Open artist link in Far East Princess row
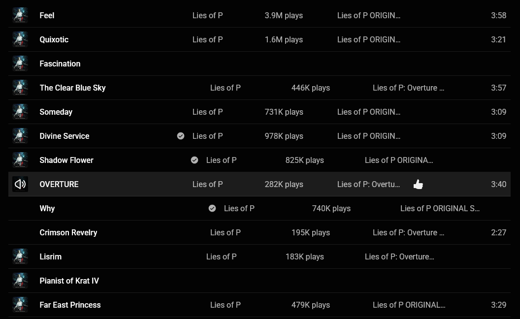 click(226, 305)
